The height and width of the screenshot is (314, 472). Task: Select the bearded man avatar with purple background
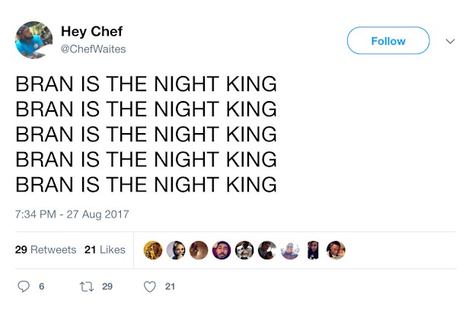click(x=222, y=250)
